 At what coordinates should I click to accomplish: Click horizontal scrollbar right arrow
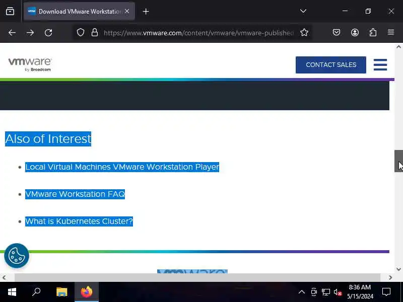390,277
